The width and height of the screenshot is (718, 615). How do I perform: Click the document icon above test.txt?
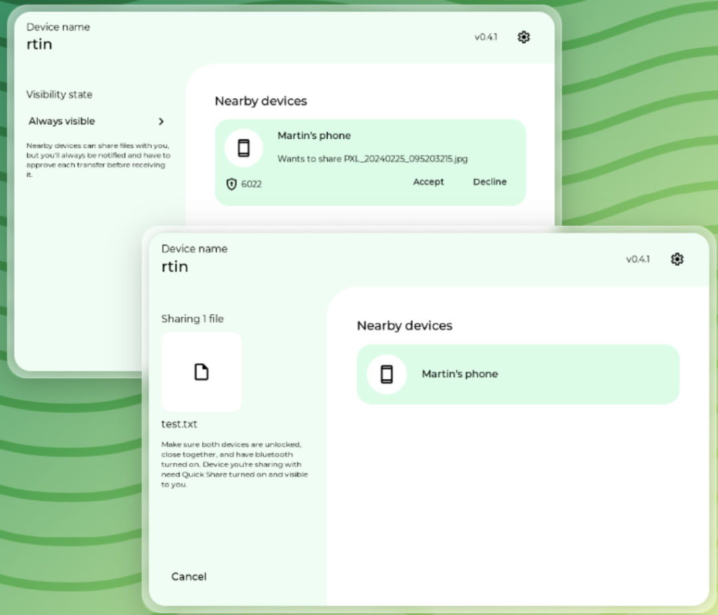tap(201, 371)
